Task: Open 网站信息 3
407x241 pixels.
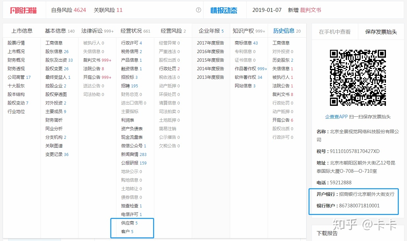Action: [245, 86]
